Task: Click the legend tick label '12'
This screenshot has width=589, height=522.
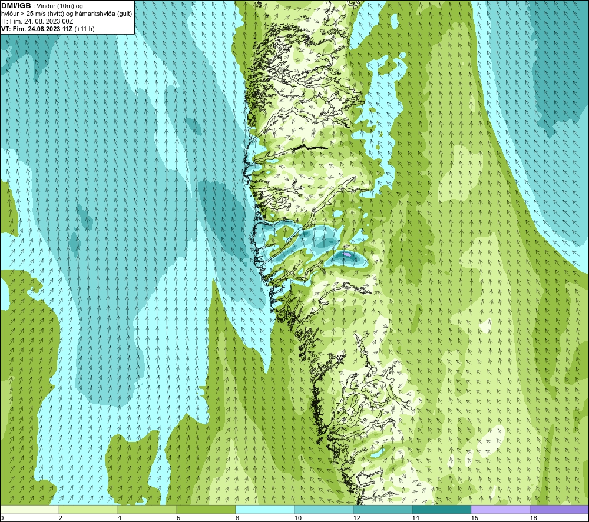Action: tap(356, 518)
